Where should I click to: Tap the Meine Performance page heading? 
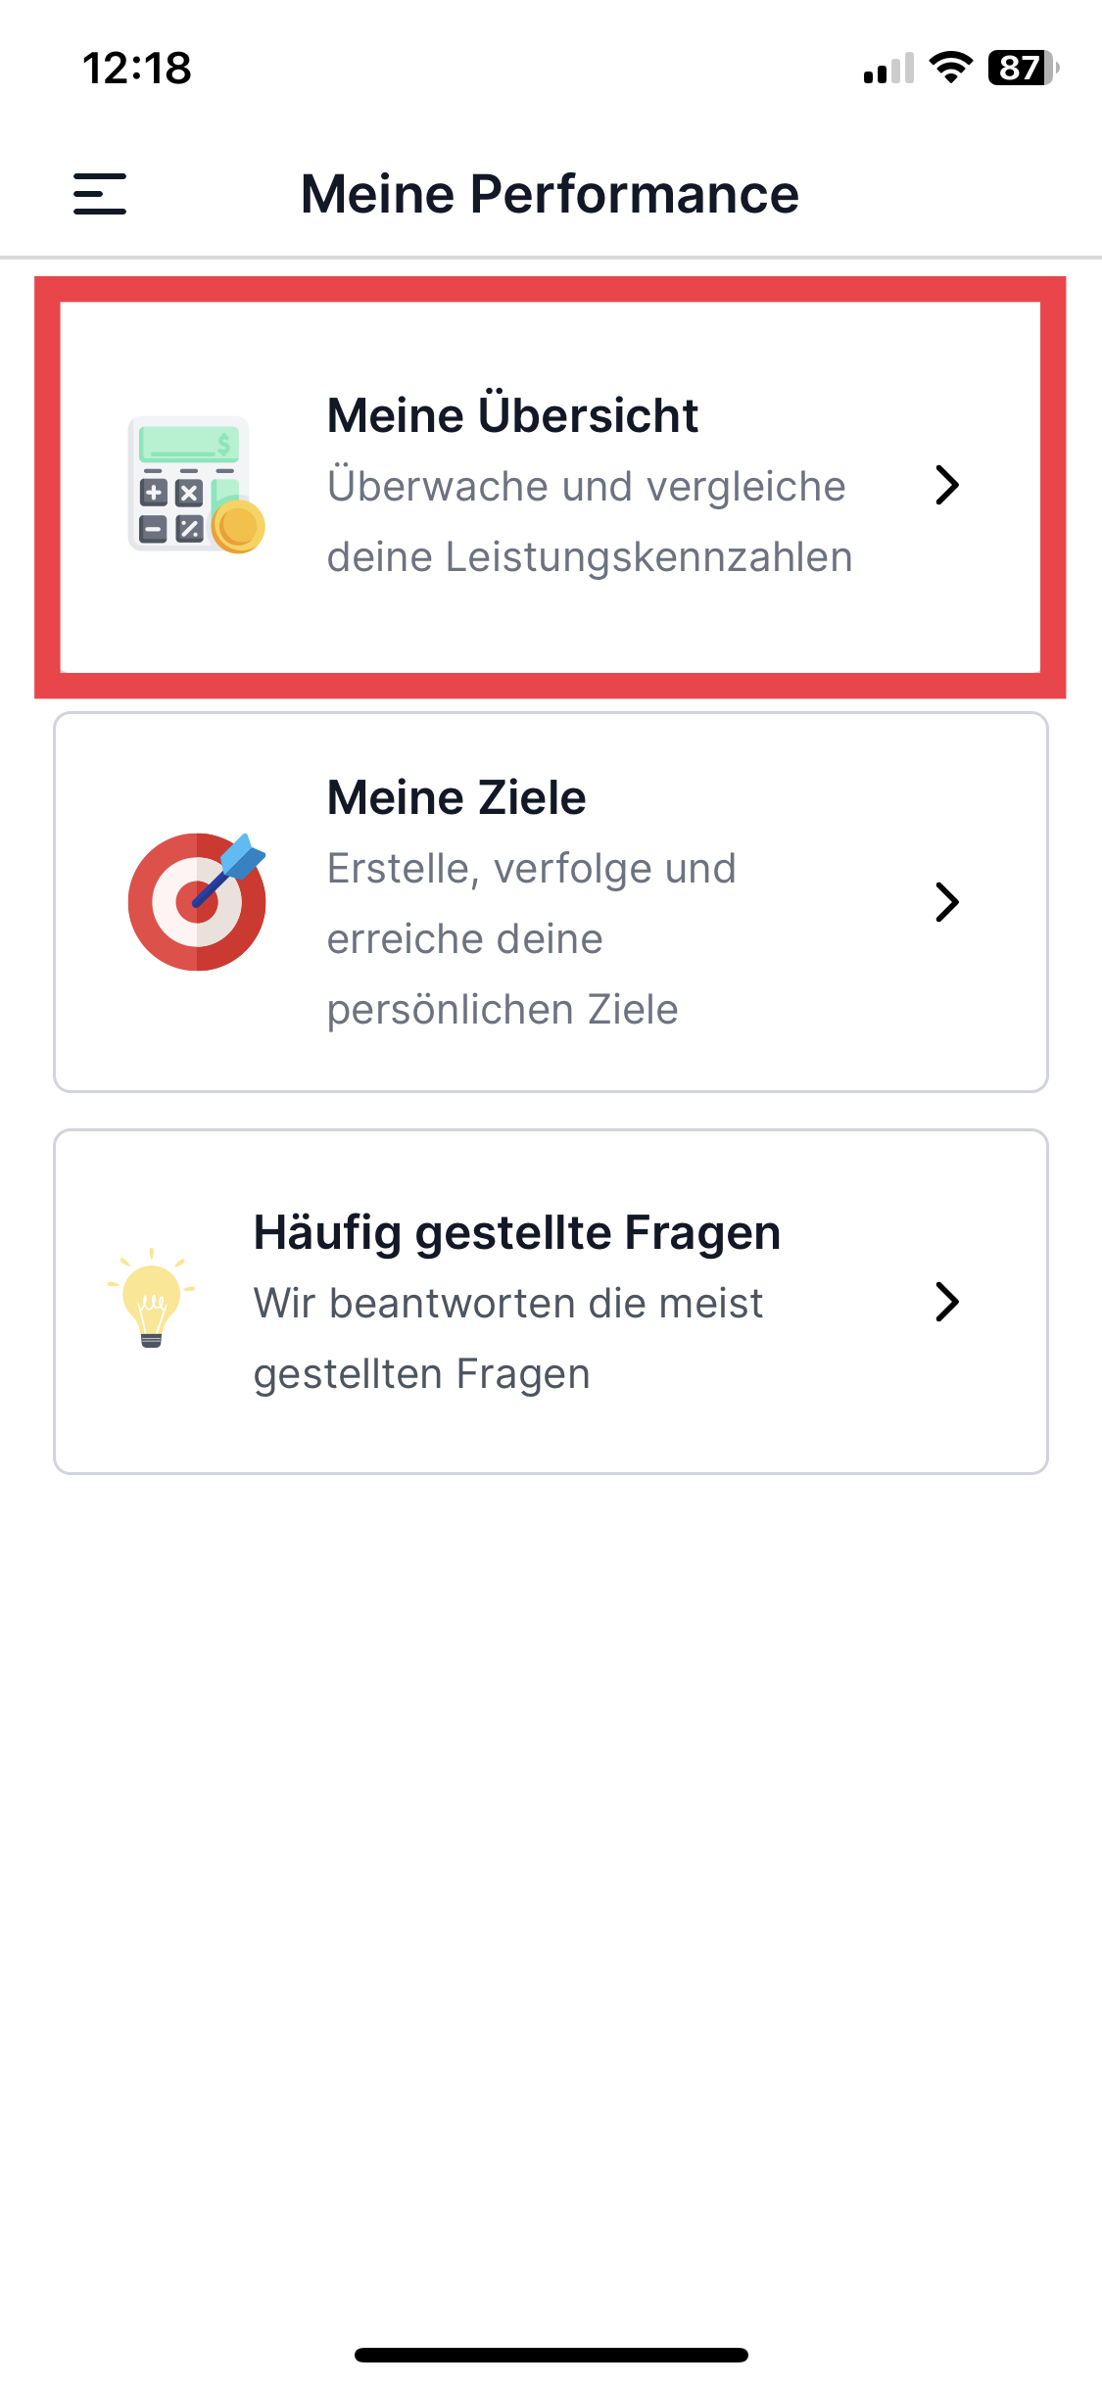pyautogui.click(x=550, y=194)
